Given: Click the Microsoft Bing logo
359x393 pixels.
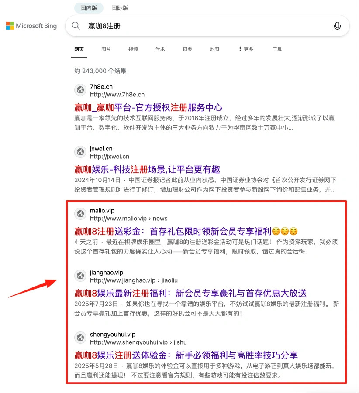Looking at the screenshot, I should coord(31,26).
